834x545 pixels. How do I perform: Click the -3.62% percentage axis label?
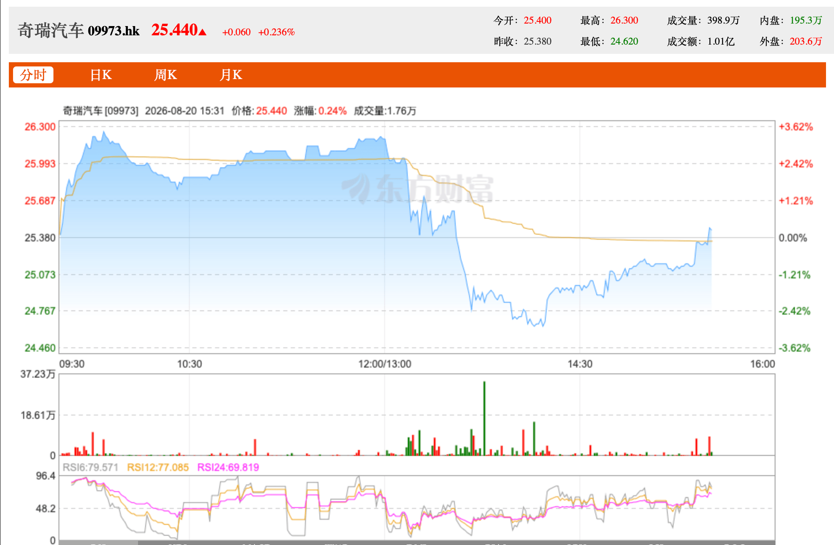[794, 348]
